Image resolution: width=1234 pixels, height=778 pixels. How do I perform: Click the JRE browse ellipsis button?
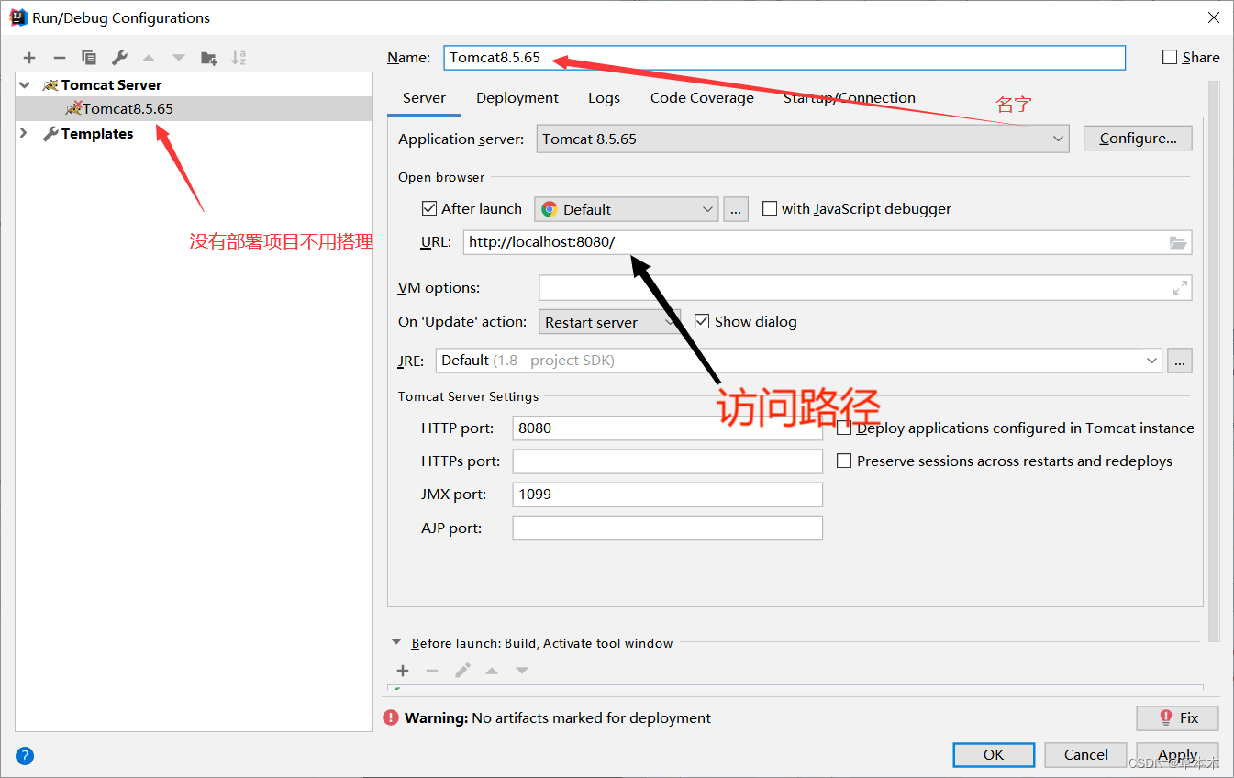click(x=1180, y=361)
